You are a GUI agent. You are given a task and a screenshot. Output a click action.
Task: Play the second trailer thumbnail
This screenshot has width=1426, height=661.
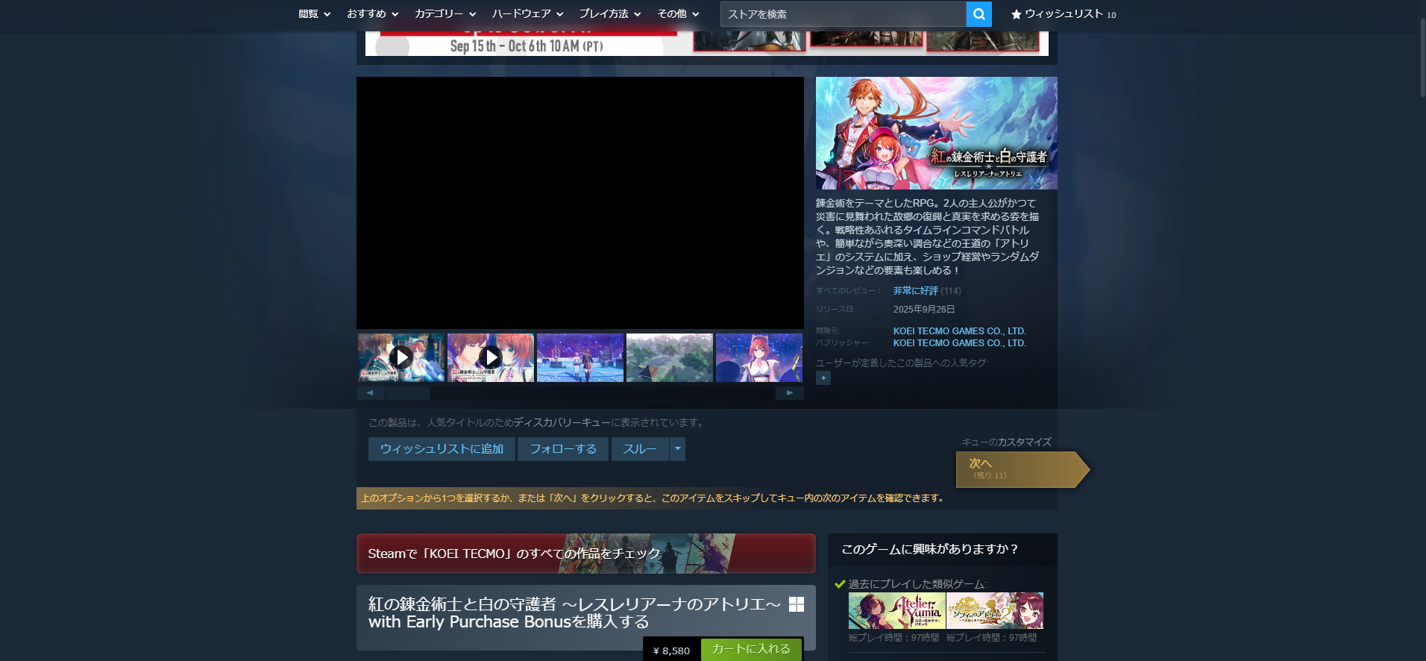pyautogui.click(x=491, y=357)
